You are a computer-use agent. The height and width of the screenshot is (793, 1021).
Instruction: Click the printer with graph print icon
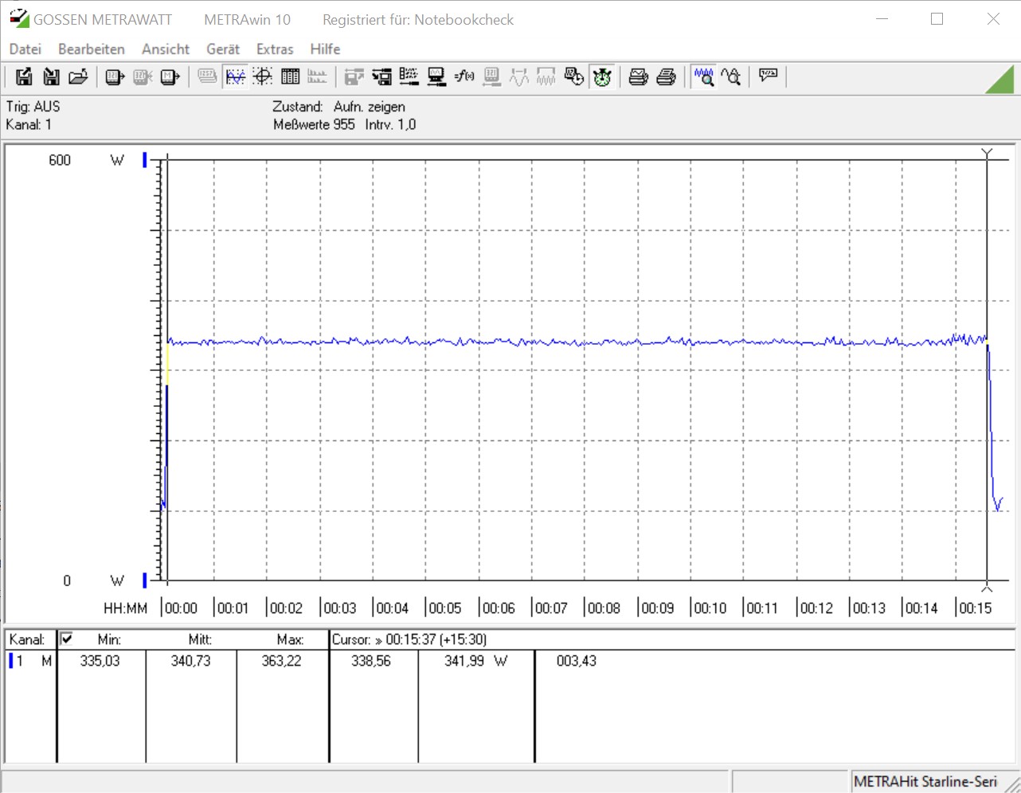(639, 76)
